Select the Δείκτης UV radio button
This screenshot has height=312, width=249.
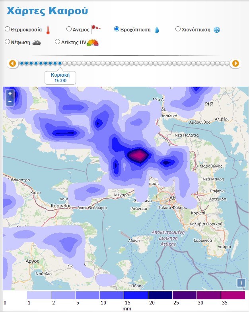58,42
